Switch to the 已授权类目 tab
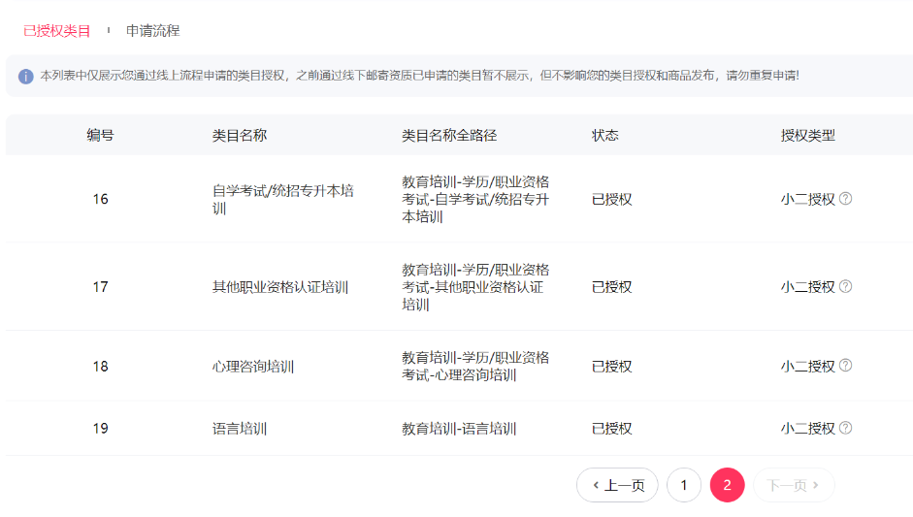Screen dimensions: 913x517 pos(57,31)
